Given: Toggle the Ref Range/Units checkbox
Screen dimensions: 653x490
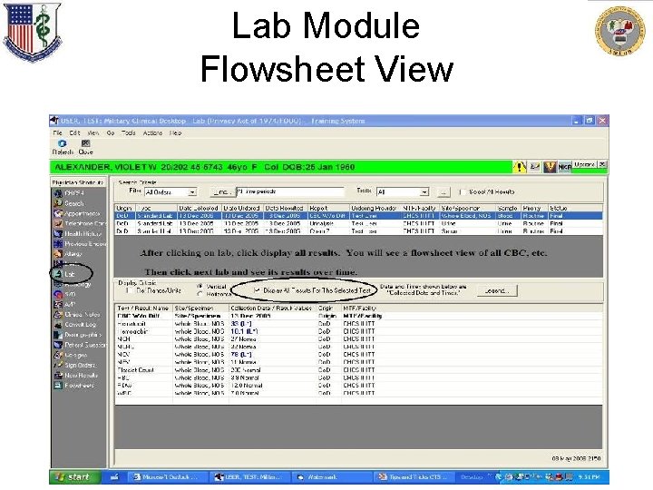Looking at the screenshot, I should (130, 290).
